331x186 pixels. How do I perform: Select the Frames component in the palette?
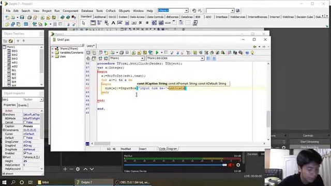pos(93,23)
